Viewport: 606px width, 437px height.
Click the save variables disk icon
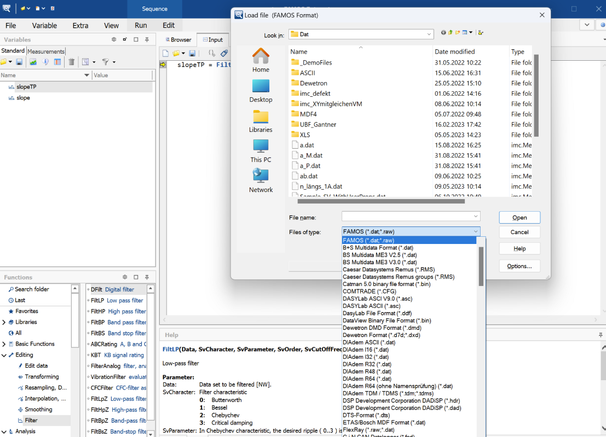click(20, 62)
